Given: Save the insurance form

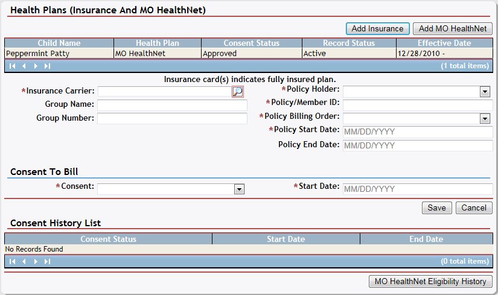Looking at the screenshot, I should click(436, 208).
